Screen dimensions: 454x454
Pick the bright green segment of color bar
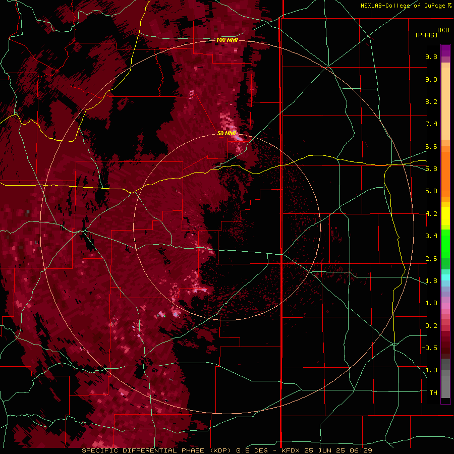pyautogui.click(x=445, y=244)
